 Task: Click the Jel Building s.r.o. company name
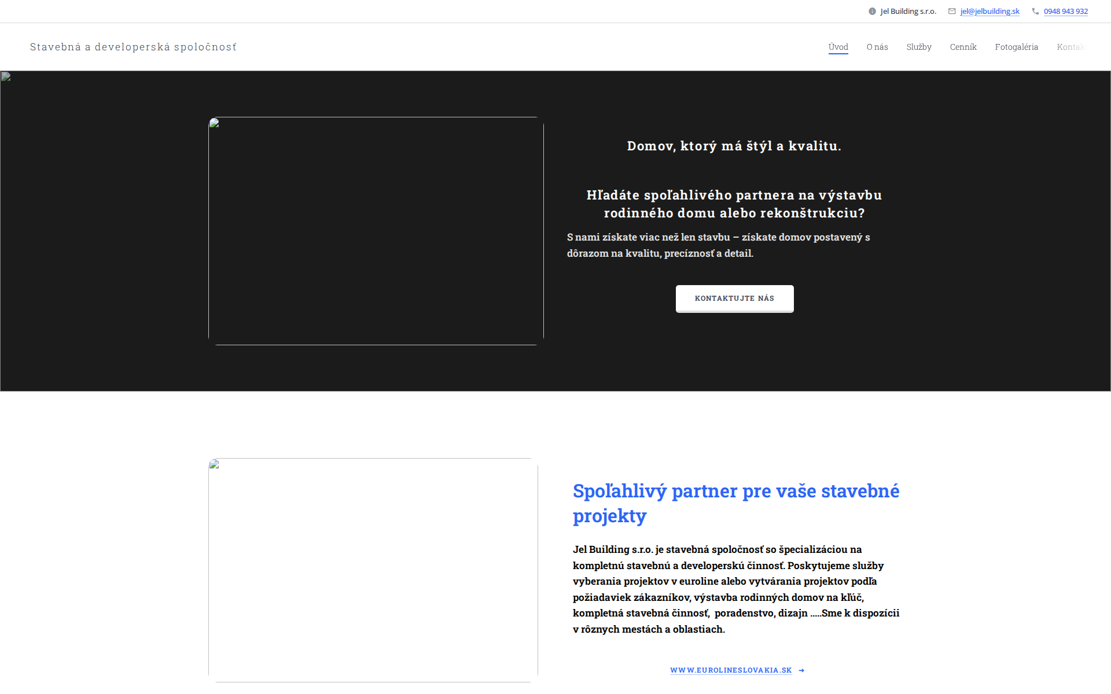[x=908, y=12]
